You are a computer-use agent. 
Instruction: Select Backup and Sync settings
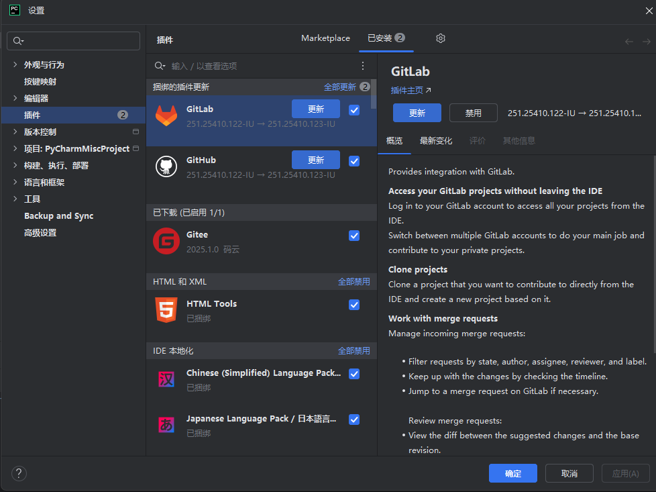pos(58,215)
